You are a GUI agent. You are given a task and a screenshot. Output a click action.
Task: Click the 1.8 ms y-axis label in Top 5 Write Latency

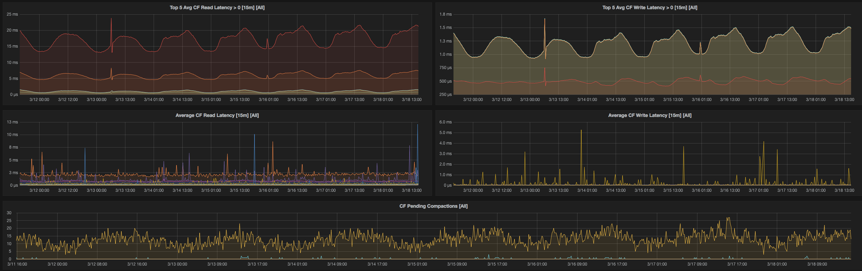coord(445,14)
